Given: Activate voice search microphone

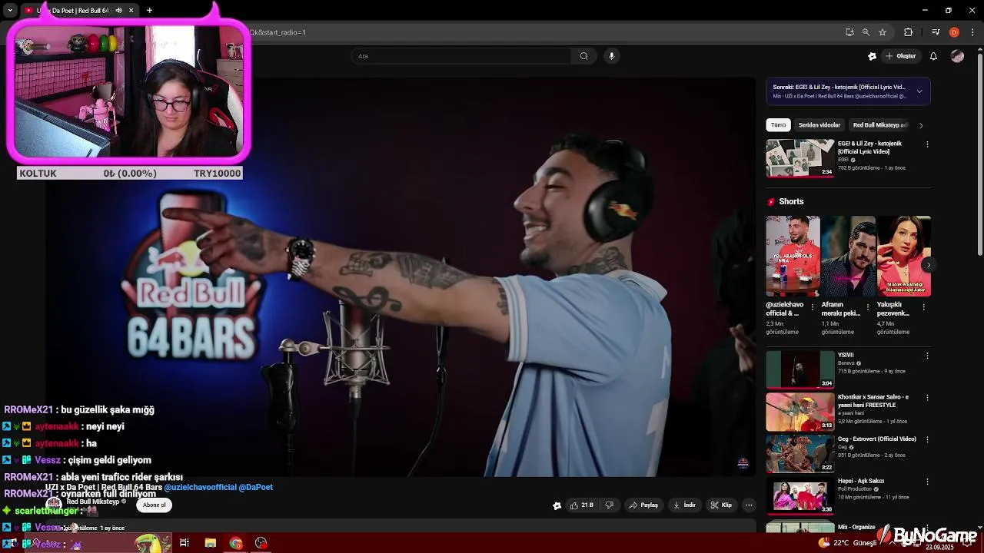Looking at the screenshot, I should 612,56.
